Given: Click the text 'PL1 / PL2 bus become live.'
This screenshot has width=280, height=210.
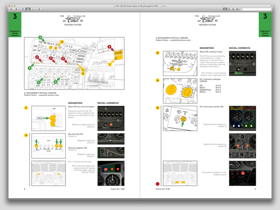Looking at the screenshot, I should [x=80, y=161].
